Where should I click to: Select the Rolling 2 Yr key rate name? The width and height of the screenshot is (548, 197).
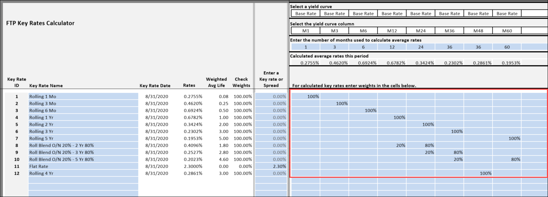(83, 124)
